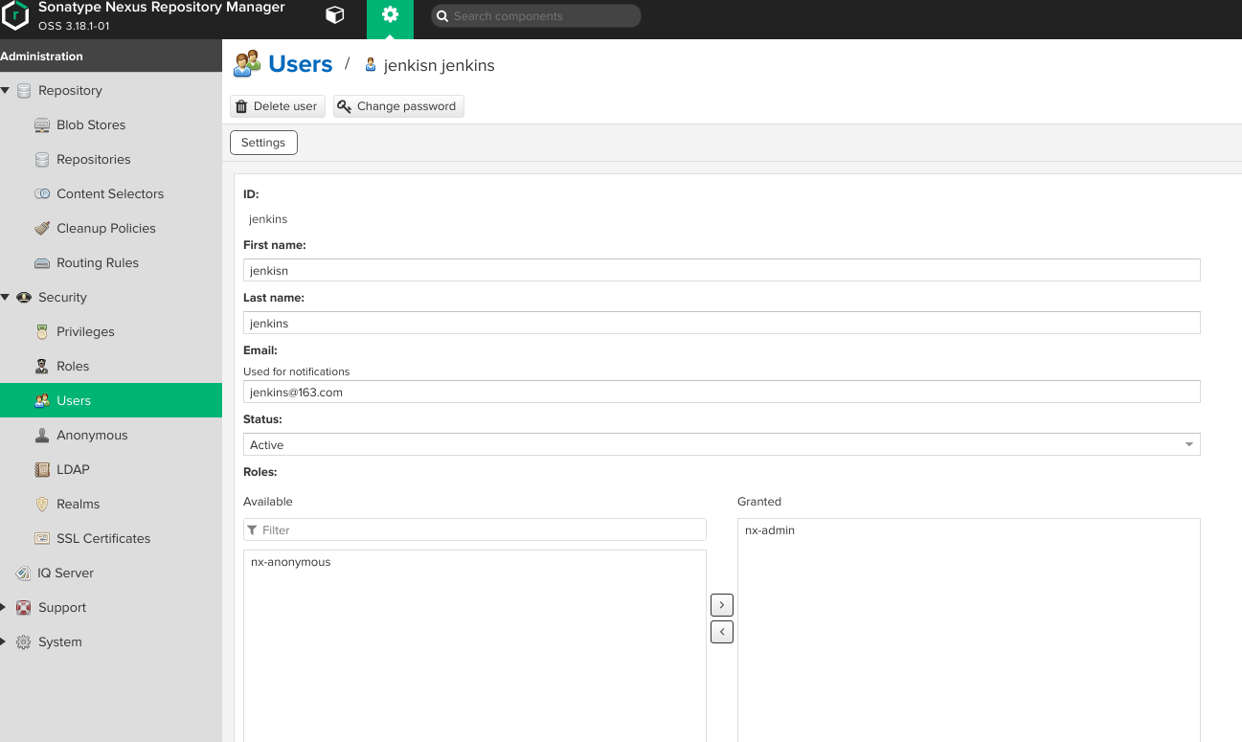Viewport: 1242px width, 742px height.
Task: Click the Roles icon
Action: tap(42, 367)
